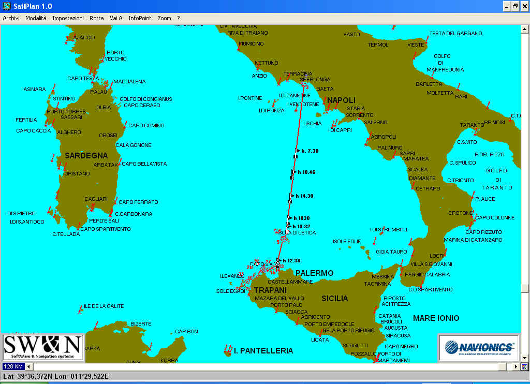Image resolution: width=530 pixels, height=384 pixels.
Task: Click the MESSINA label on the map
Action: coord(383,276)
